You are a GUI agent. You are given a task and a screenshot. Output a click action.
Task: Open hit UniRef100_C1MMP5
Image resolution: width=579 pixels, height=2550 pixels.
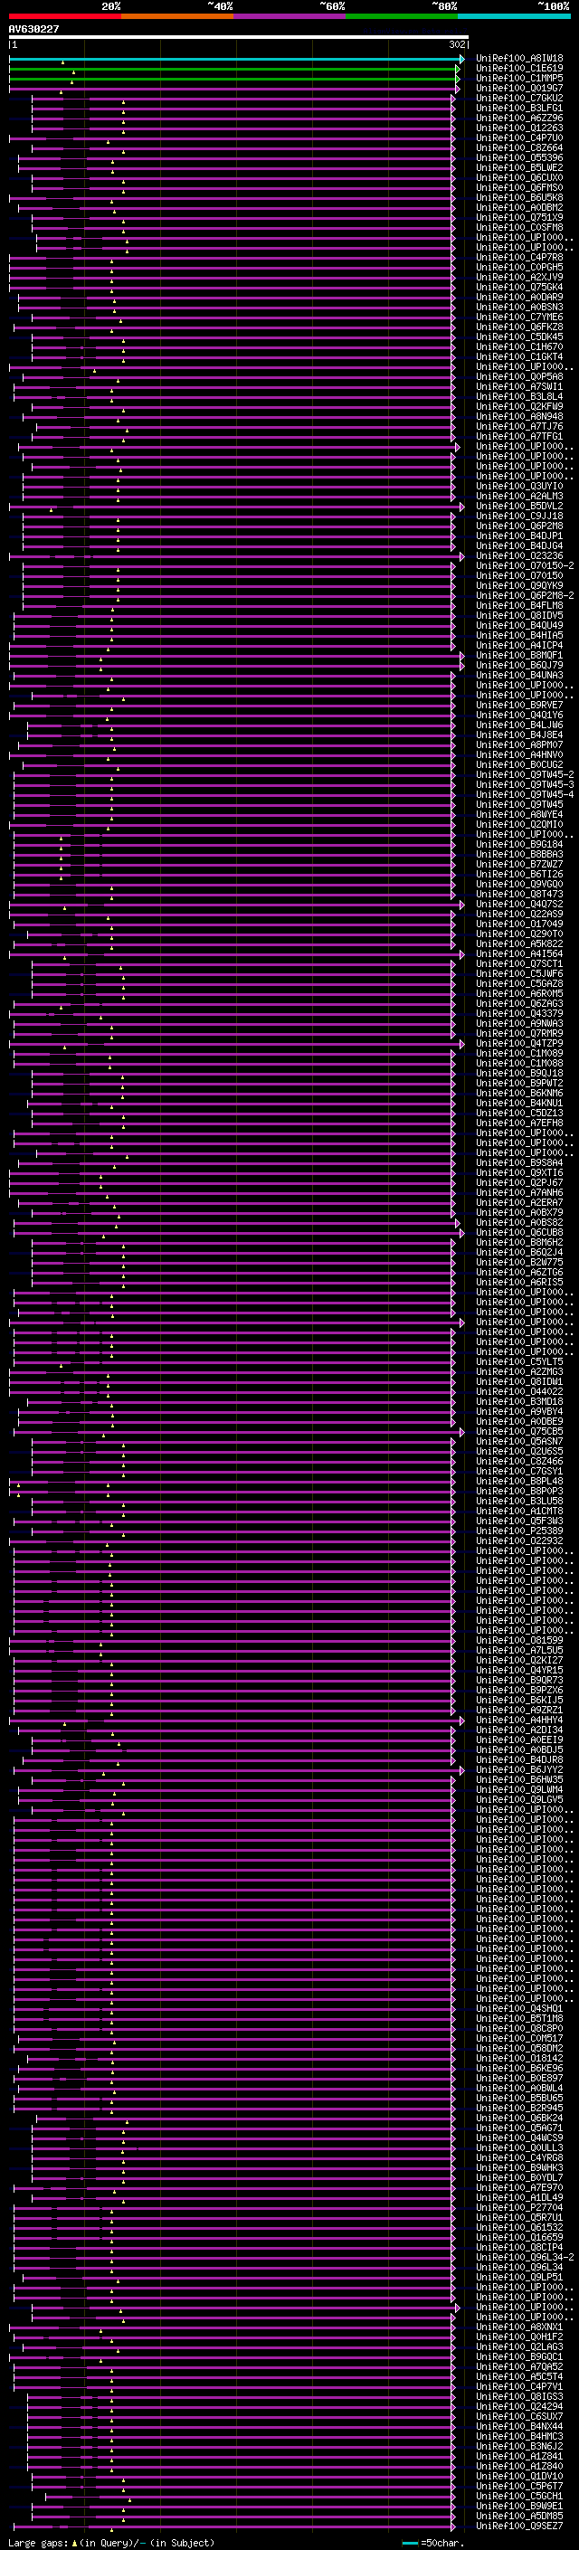[519, 78]
